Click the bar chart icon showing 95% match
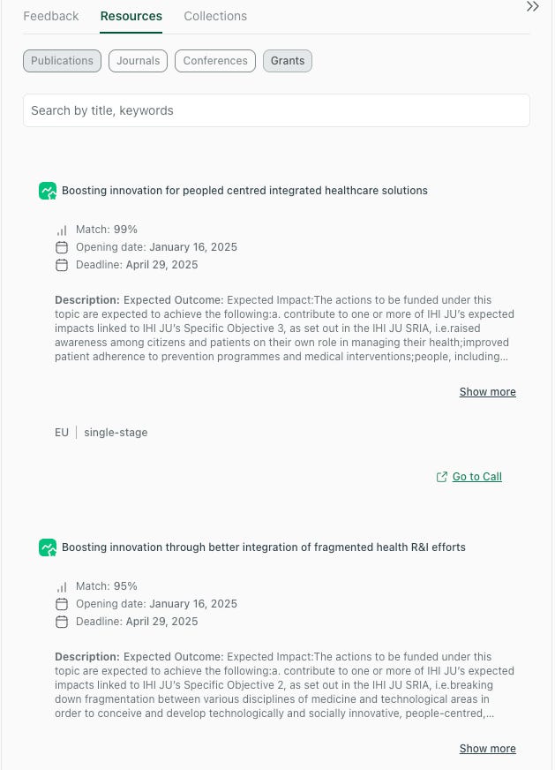The height and width of the screenshot is (770, 555). pyautogui.click(x=62, y=586)
